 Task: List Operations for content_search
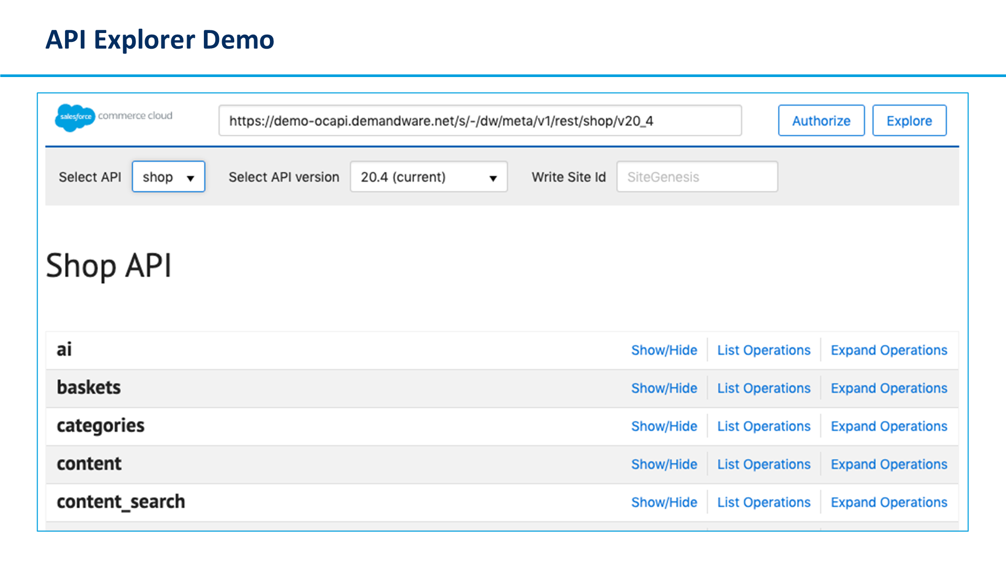[763, 502]
